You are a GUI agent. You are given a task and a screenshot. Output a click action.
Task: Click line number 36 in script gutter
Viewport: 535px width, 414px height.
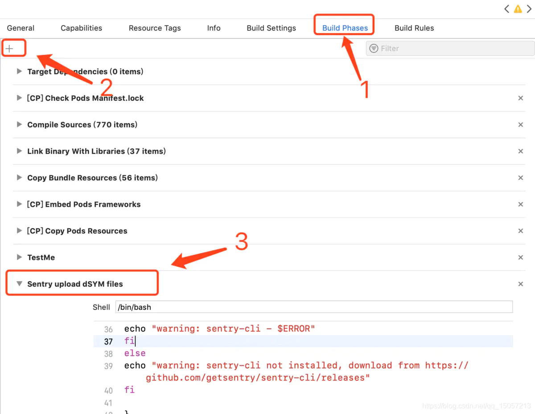pyautogui.click(x=108, y=330)
